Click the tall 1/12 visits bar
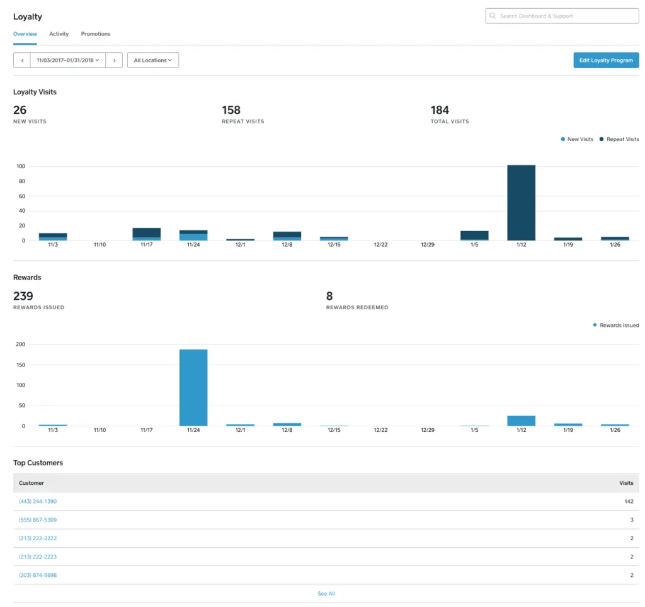Image resolution: width=645 pixels, height=607 pixels. tap(521, 203)
